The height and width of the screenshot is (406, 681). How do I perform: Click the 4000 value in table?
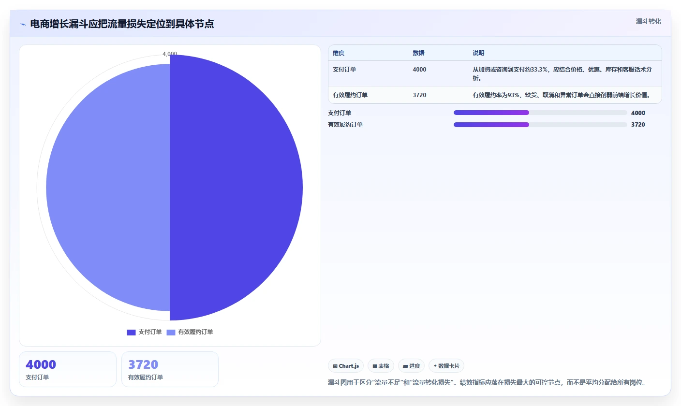(419, 70)
